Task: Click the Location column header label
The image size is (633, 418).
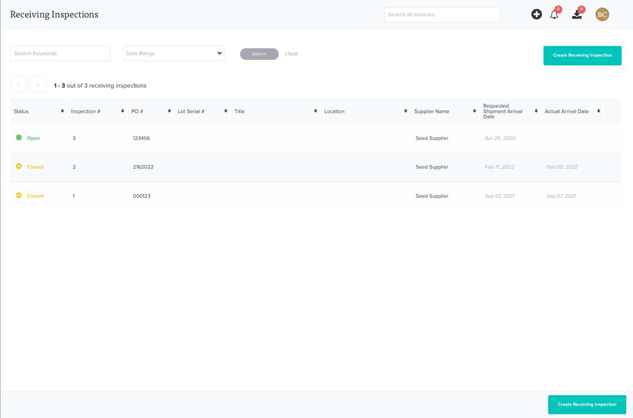Action: pyautogui.click(x=334, y=112)
